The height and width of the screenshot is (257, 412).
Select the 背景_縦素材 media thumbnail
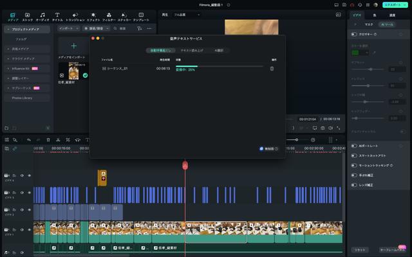click(73, 71)
